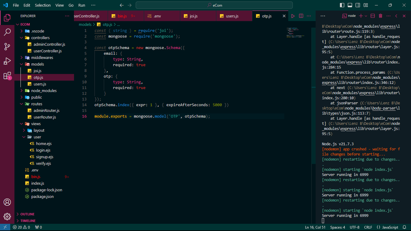
Task: Click the editor minimap preview
Action: tap(296, 32)
